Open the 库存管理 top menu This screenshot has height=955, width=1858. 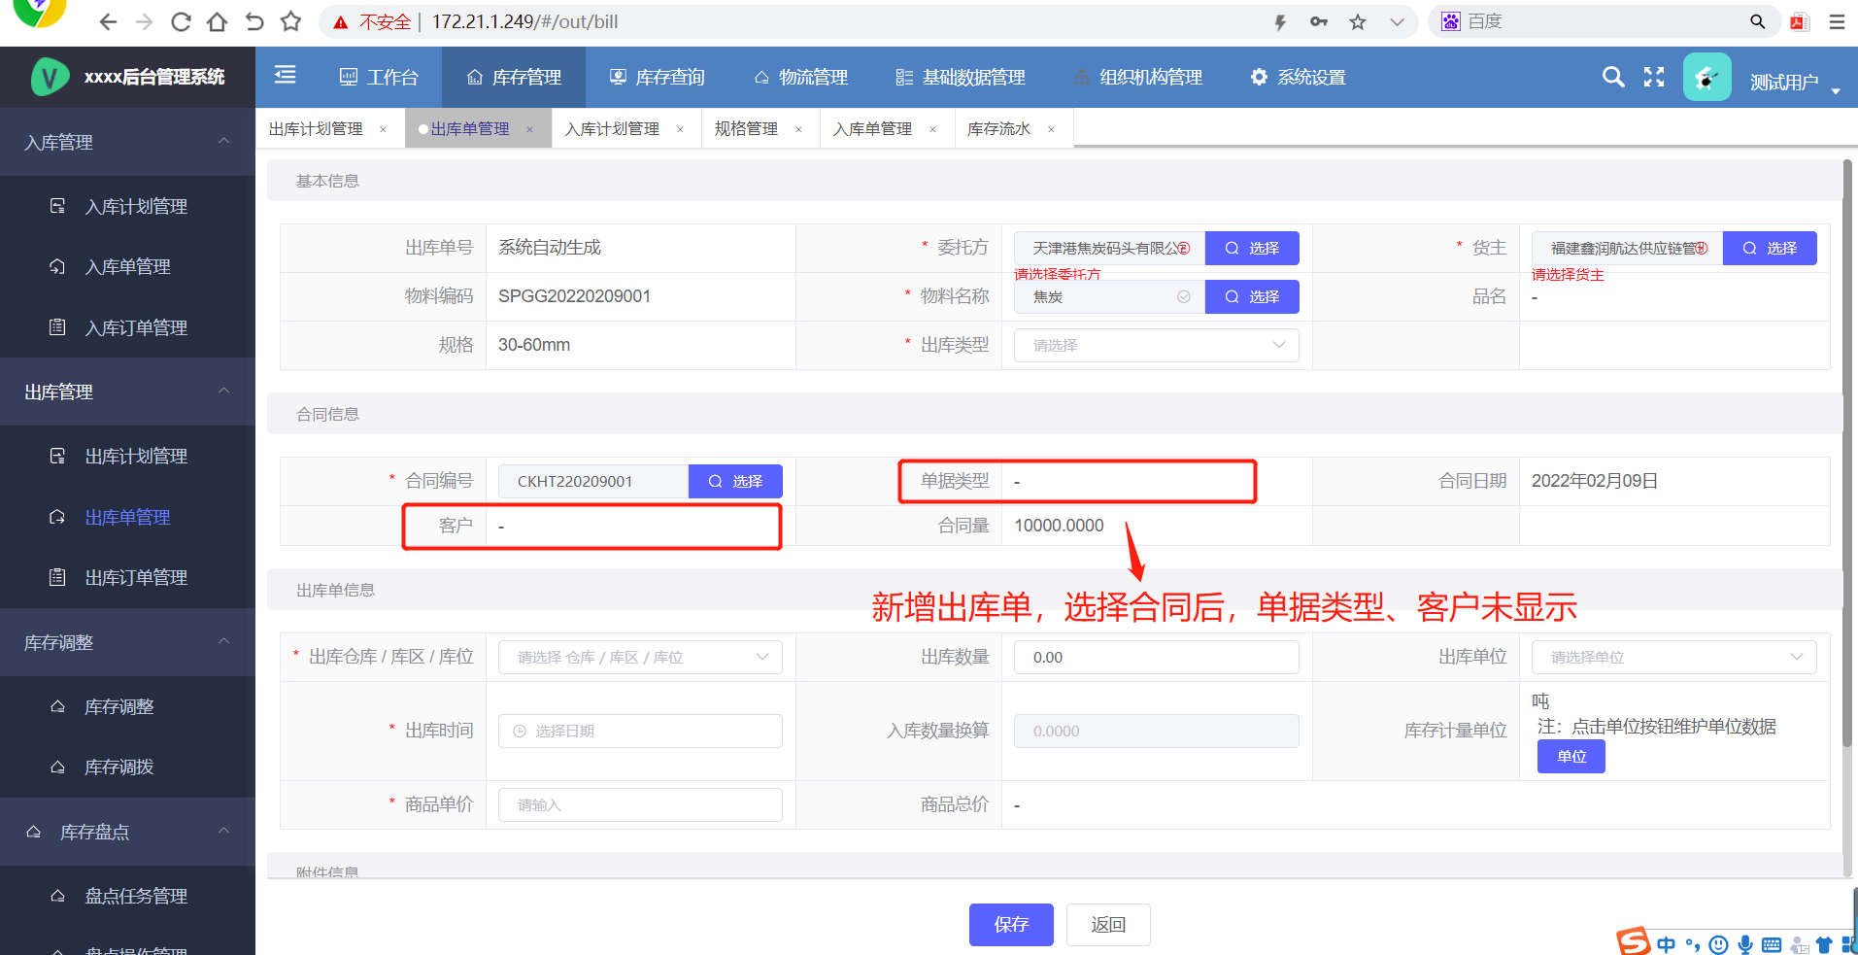pyautogui.click(x=514, y=77)
